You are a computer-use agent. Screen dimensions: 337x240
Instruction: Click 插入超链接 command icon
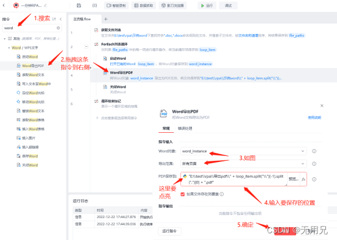pos(18,147)
